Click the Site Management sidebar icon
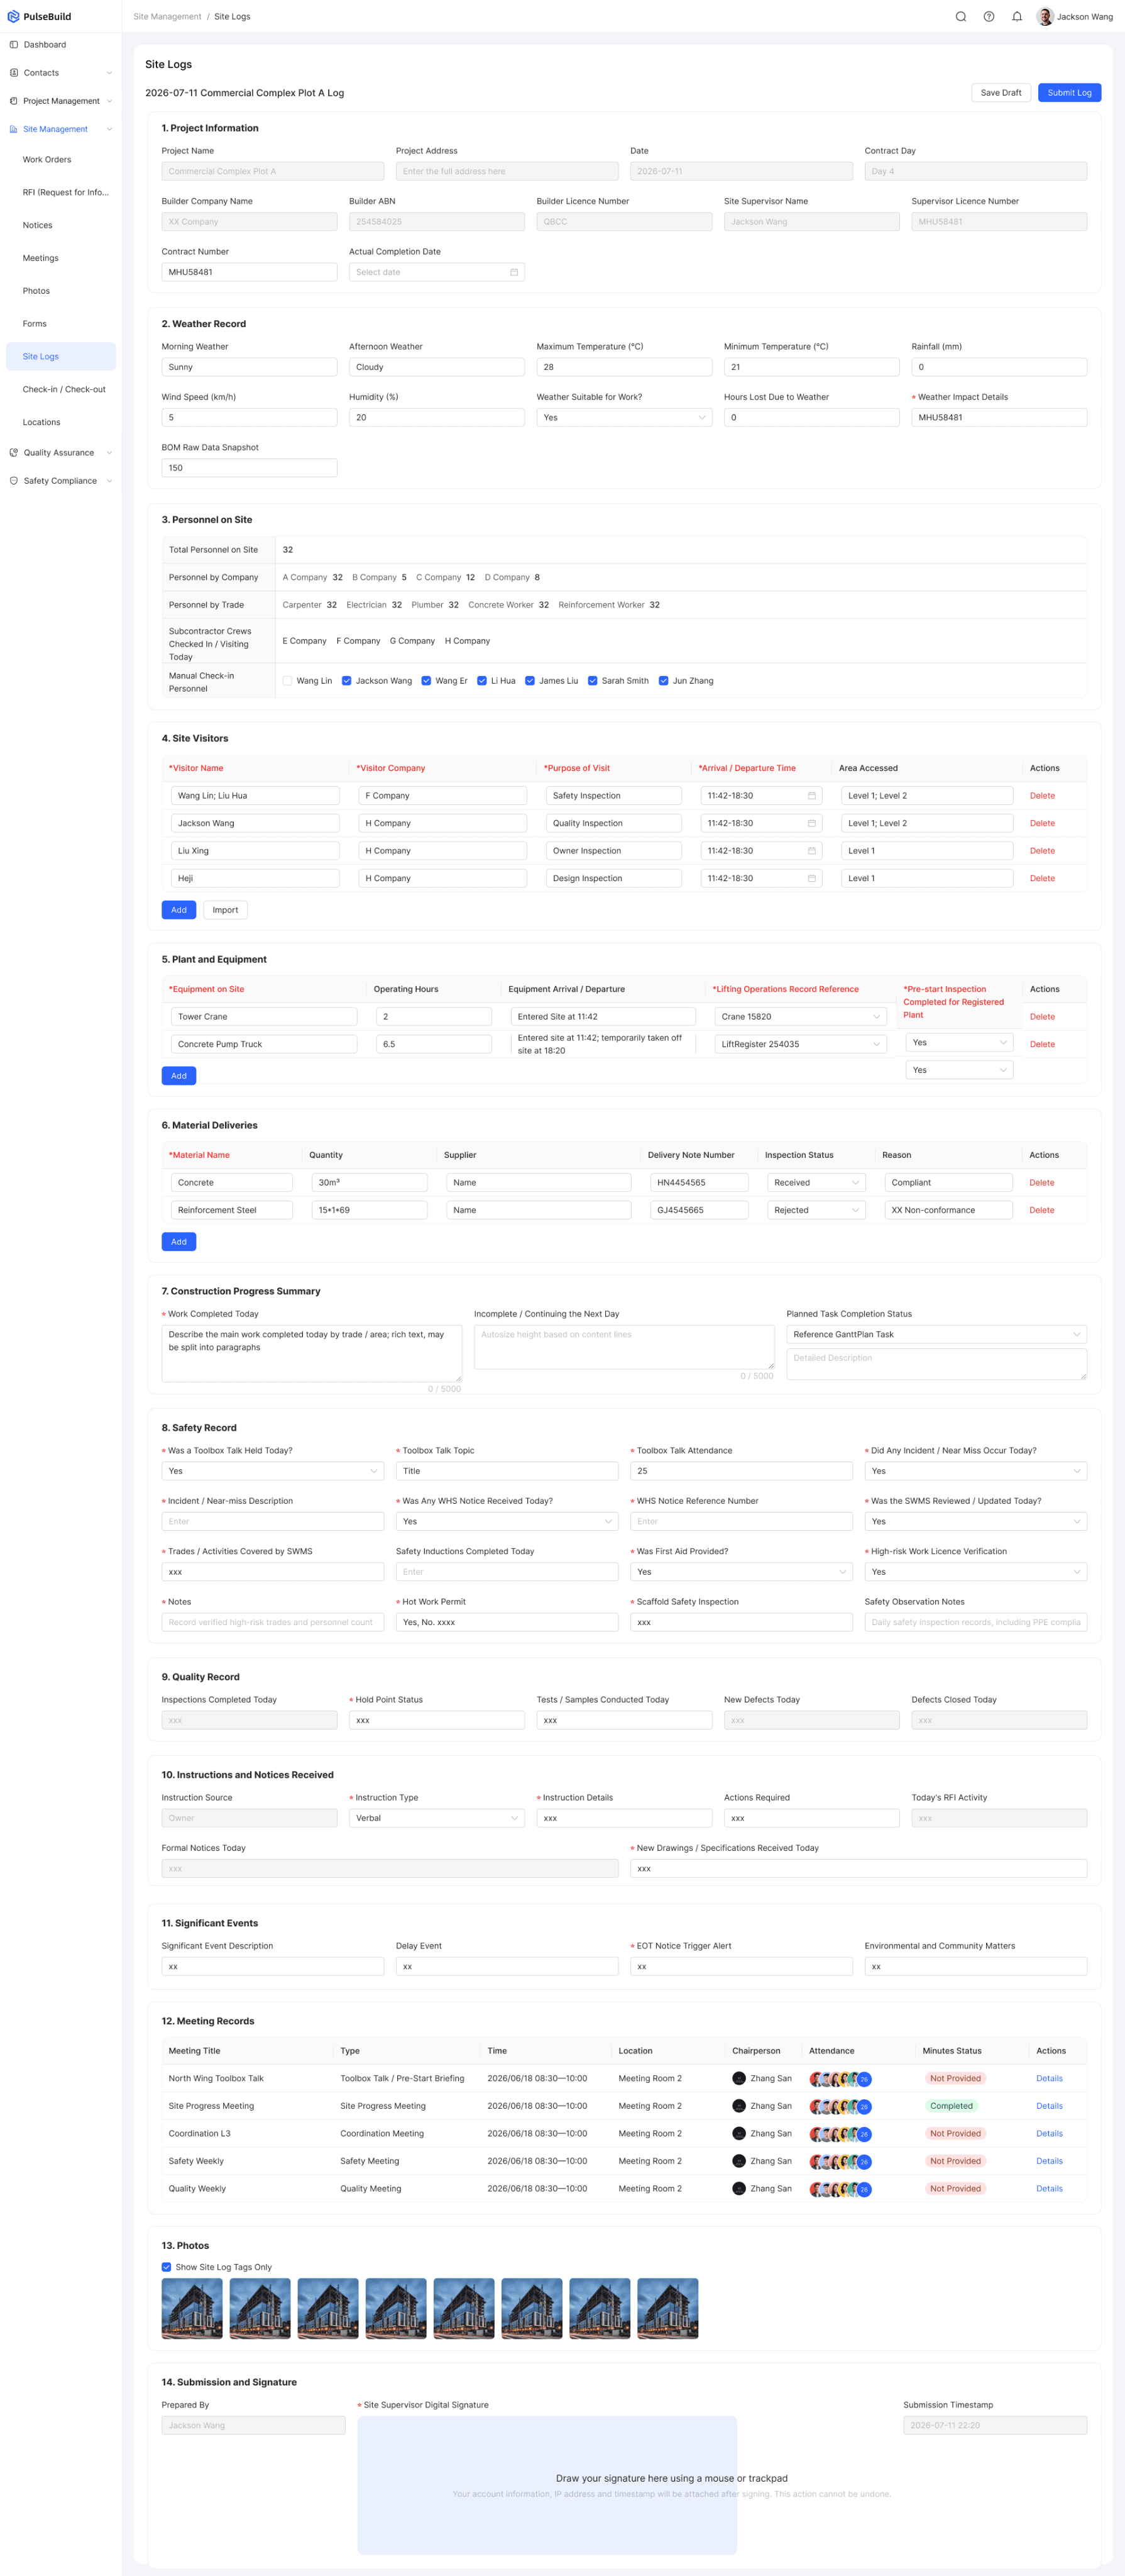Screen dimensions: 1125x2576 pyautogui.click(x=14, y=129)
